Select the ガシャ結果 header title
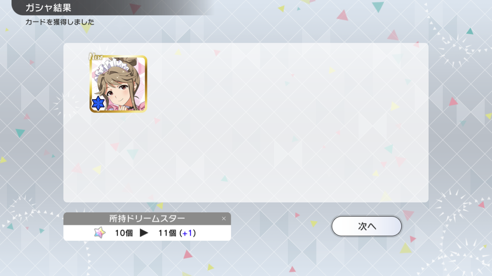492x276 pixels. pos(48,8)
